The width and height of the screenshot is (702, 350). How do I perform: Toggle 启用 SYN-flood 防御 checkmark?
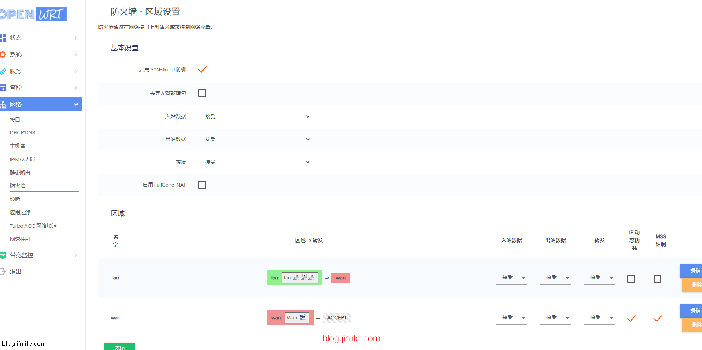pyautogui.click(x=202, y=69)
